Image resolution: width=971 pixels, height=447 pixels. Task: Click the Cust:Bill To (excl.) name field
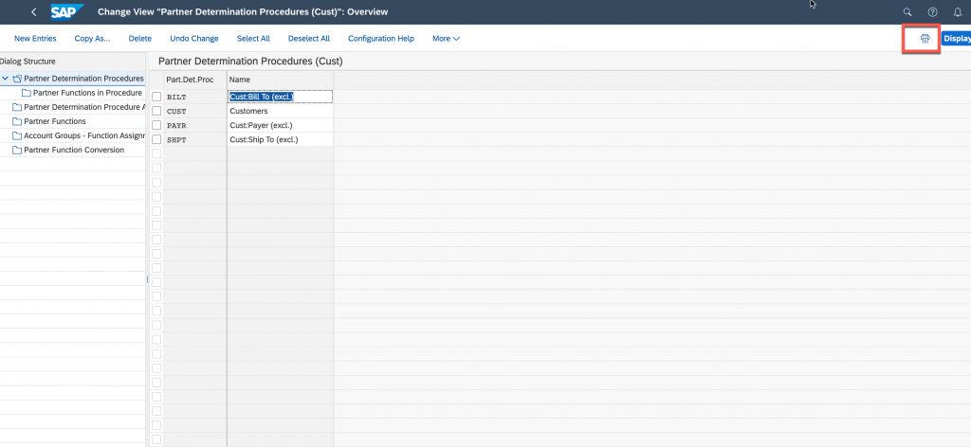coord(280,97)
